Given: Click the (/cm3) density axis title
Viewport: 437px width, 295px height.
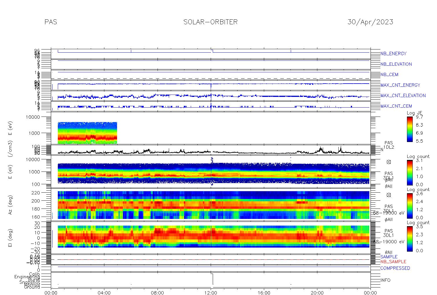Looking at the screenshot, I should point(10,149).
